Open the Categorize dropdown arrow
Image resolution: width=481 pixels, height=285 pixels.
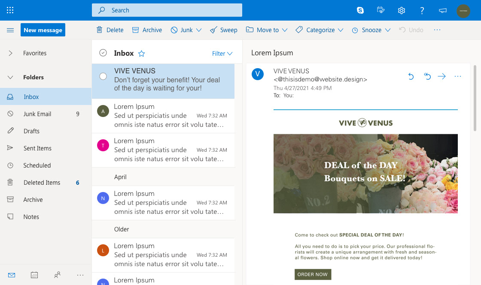tap(341, 30)
